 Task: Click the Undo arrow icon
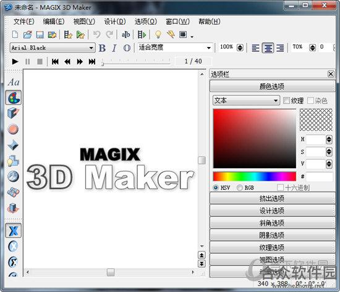point(96,34)
